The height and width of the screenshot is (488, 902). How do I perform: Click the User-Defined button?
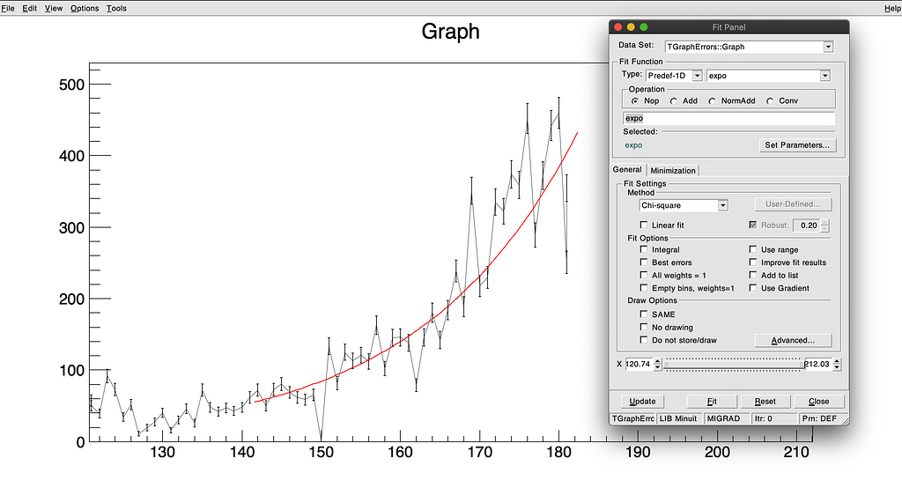(x=793, y=204)
